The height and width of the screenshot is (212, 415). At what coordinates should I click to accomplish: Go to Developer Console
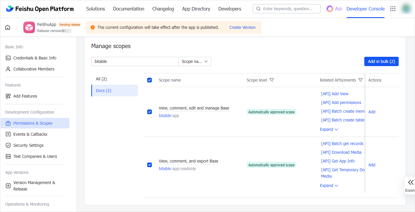[x=365, y=9]
